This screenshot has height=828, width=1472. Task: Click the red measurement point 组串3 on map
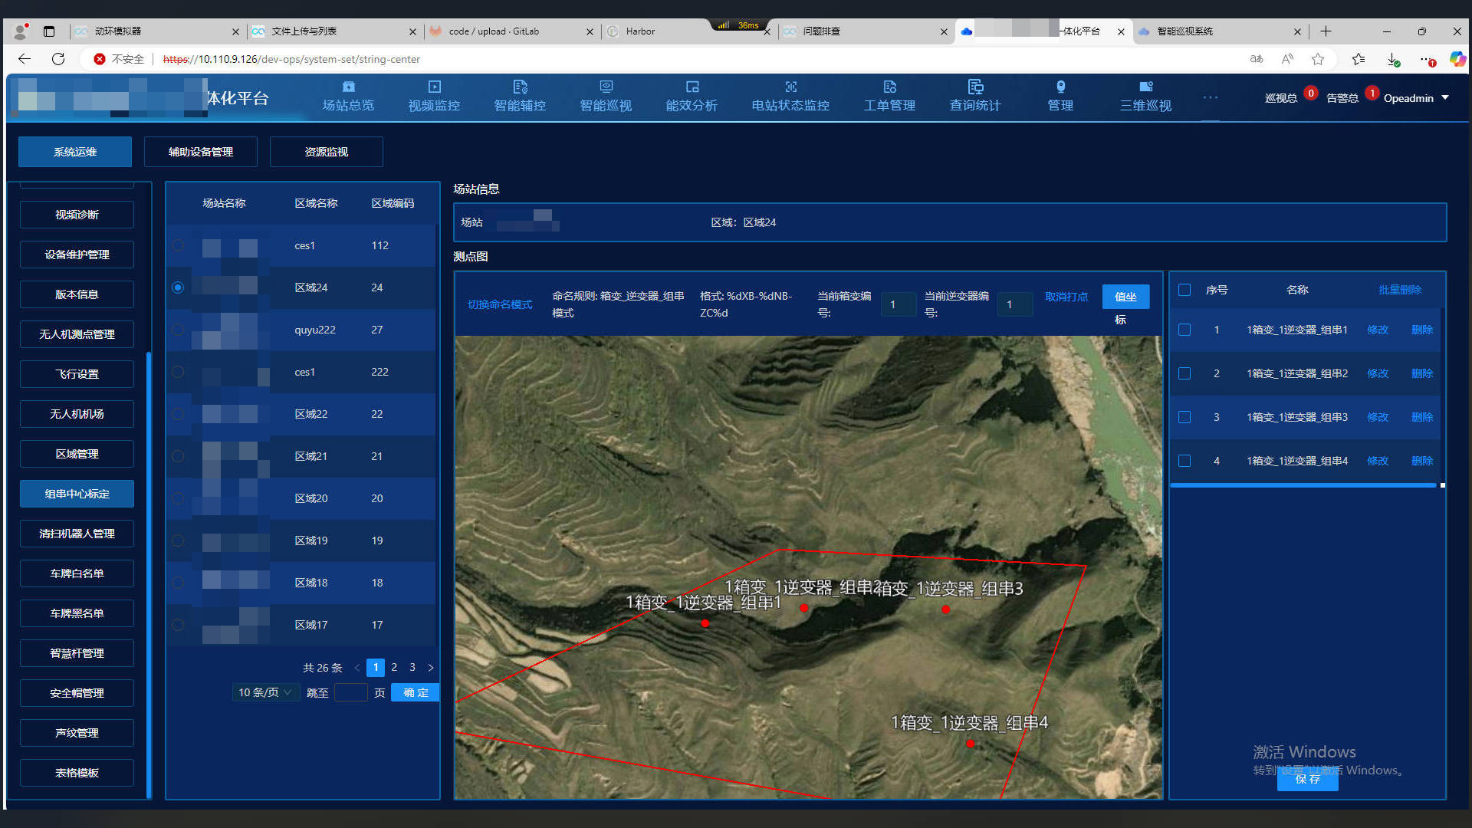946,609
